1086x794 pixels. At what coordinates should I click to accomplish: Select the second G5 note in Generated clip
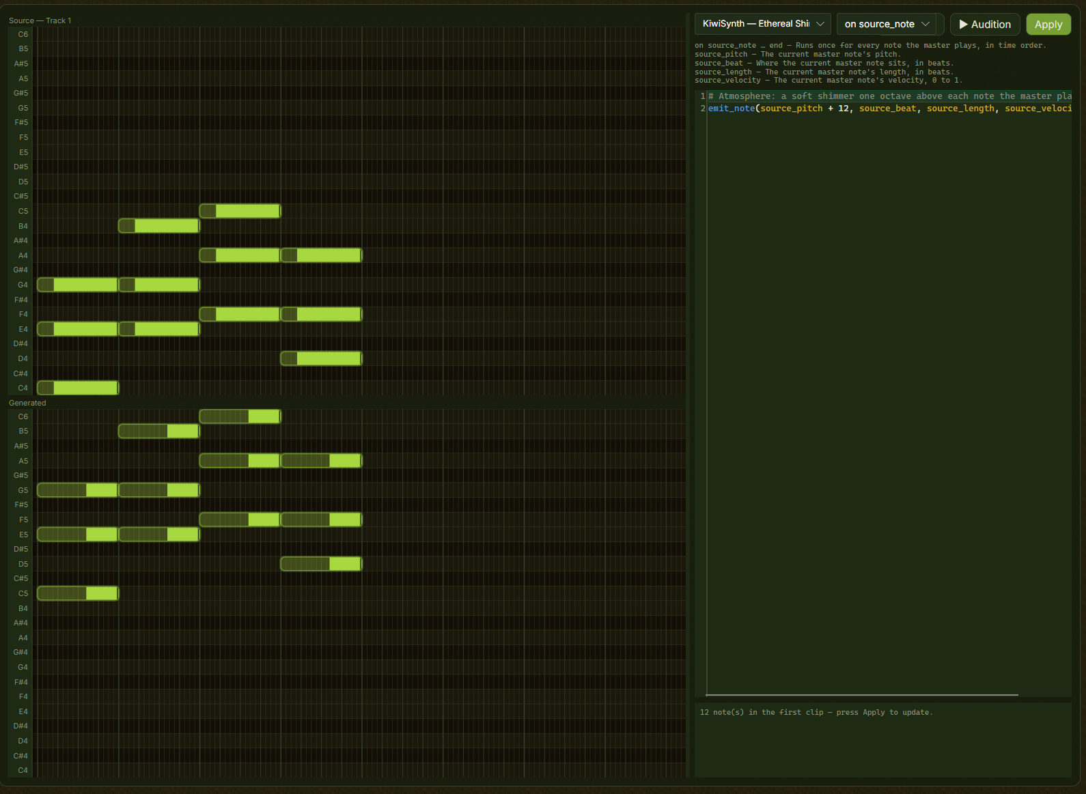159,490
